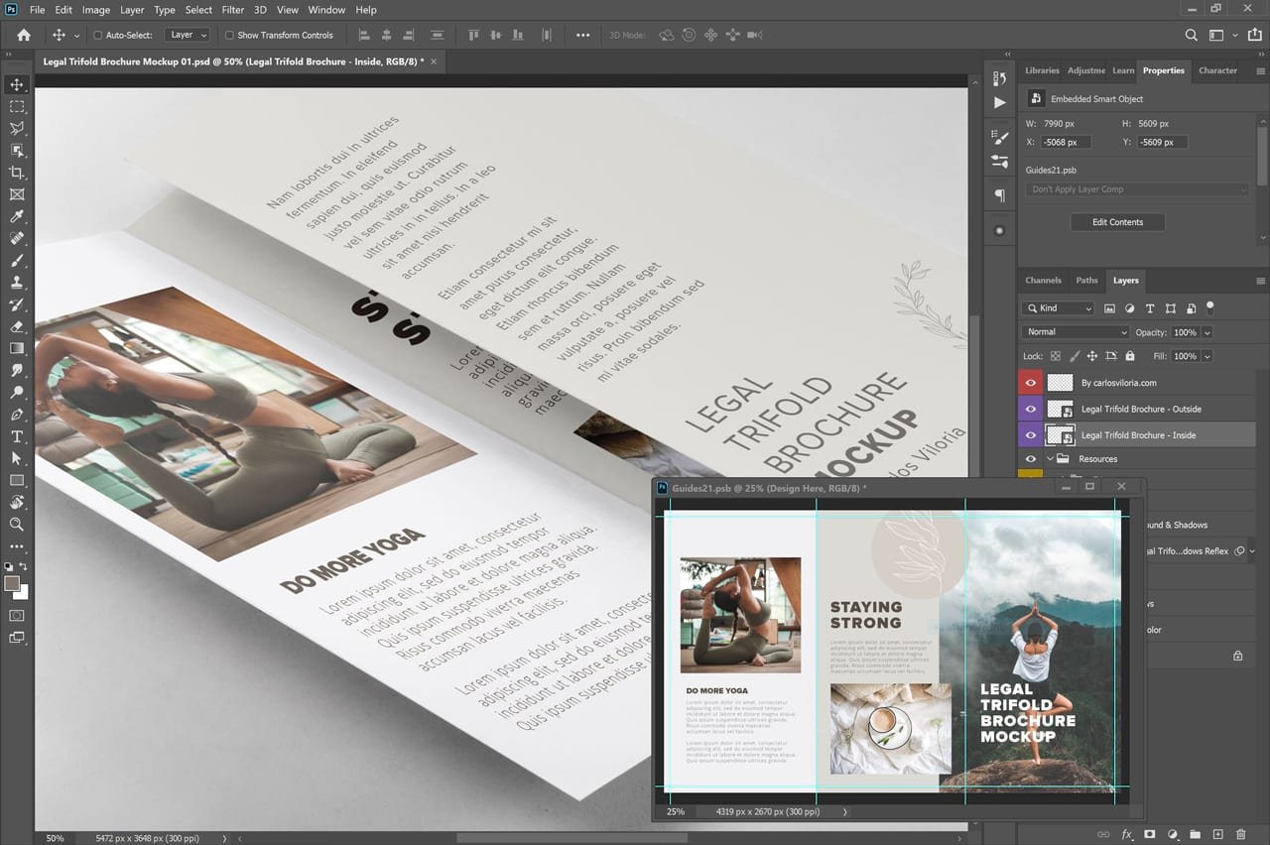The width and height of the screenshot is (1270, 845).
Task: Click the Add layer mask icon
Action: pyautogui.click(x=1150, y=835)
